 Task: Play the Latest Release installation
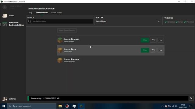pyautogui.click(x=145, y=40)
